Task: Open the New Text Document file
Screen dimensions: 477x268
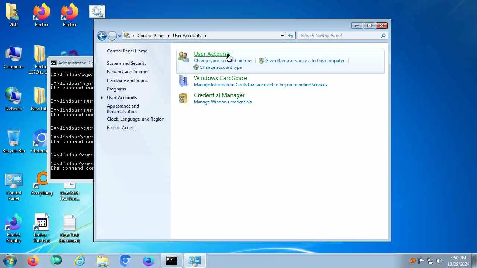Action: pos(70,228)
